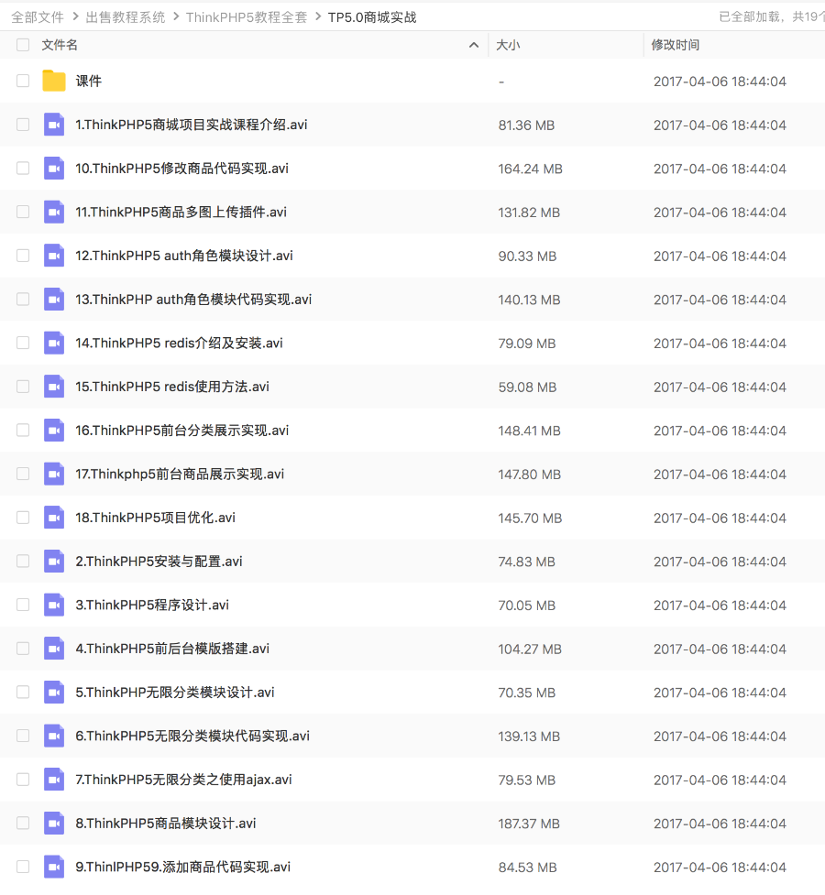Toggle the select-all checkbox beside 文件名
This screenshot has height=895, width=825.
(x=23, y=45)
